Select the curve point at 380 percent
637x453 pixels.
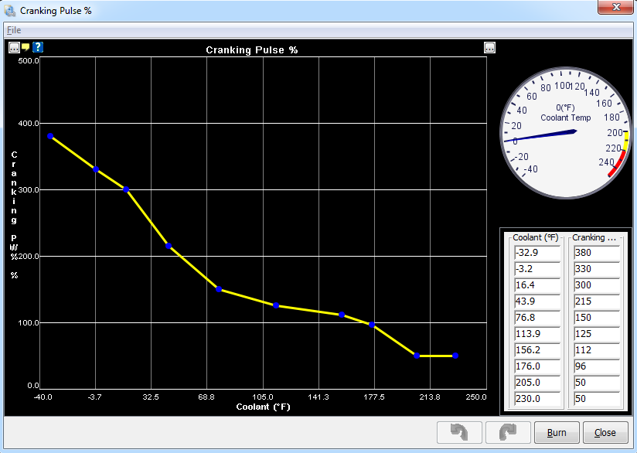pyautogui.click(x=50, y=136)
